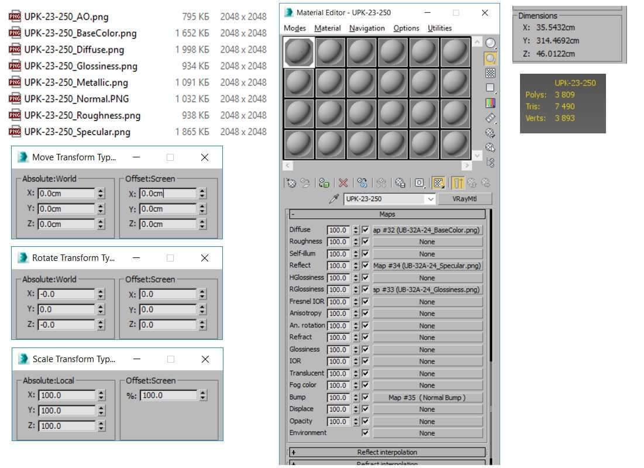Image resolution: width=644 pixels, height=468 pixels.
Task: Toggle checkered Background preview icon
Action: pos(490,73)
